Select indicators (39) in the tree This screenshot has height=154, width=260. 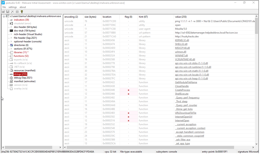coord(21,20)
